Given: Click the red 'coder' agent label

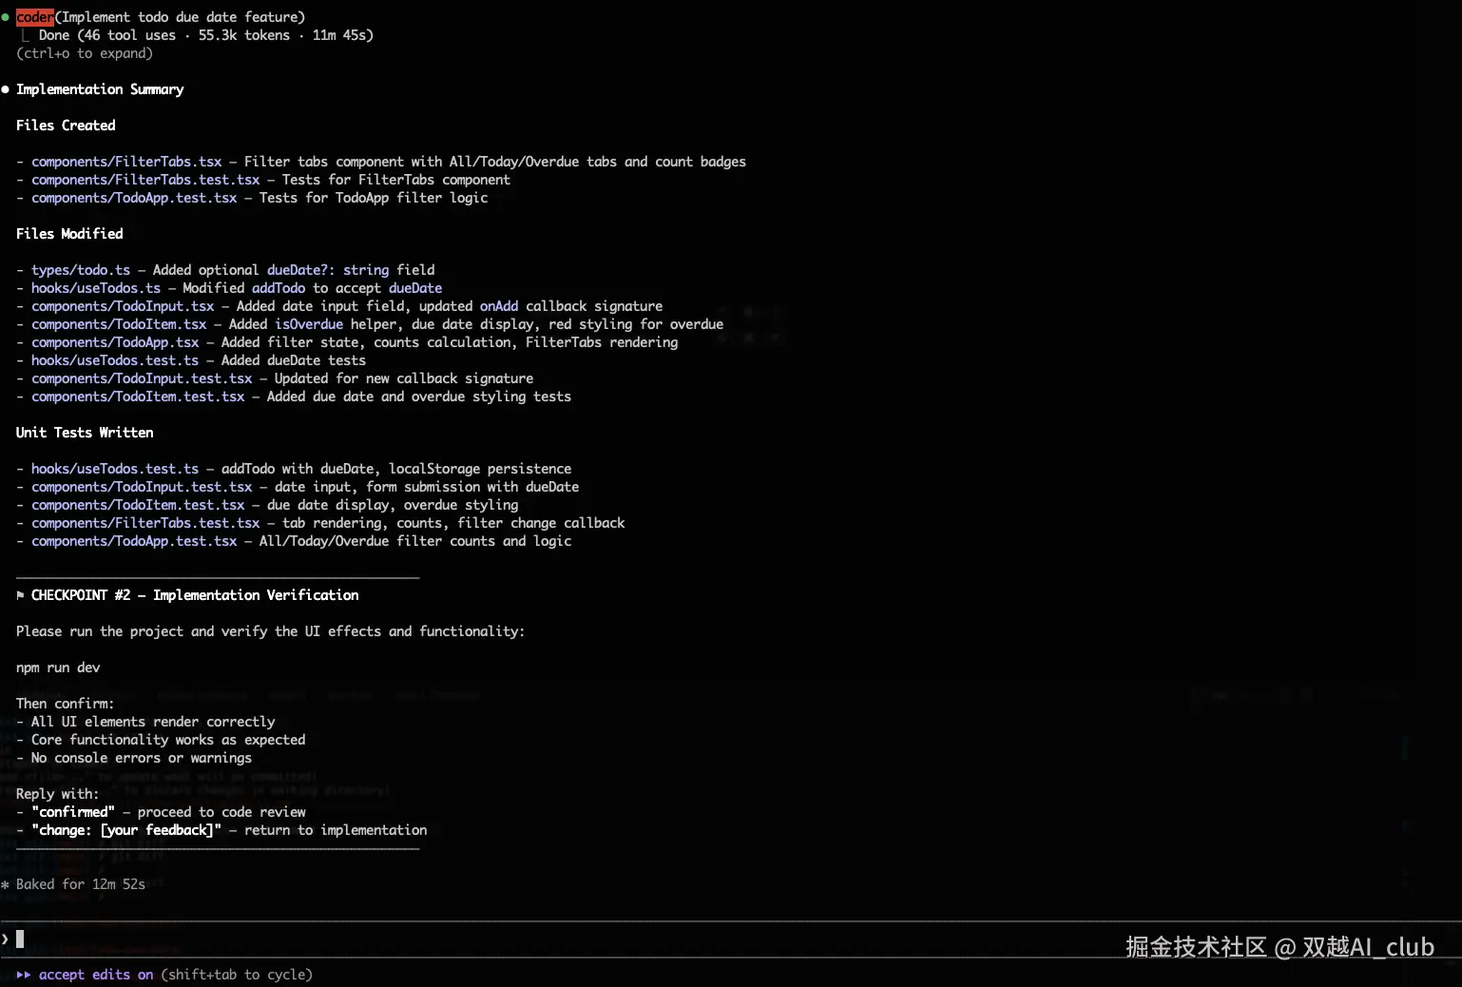Looking at the screenshot, I should point(35,17).
